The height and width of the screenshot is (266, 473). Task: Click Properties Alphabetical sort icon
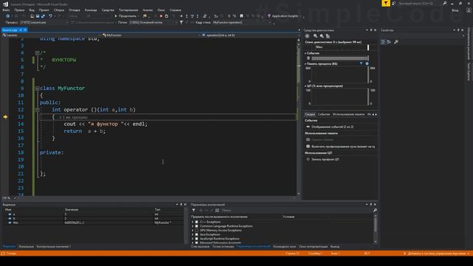click(389, 42)
